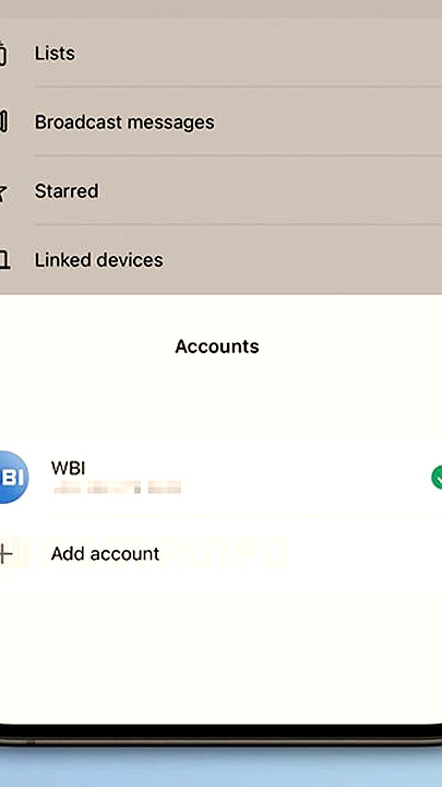The width and height of the screenshot is (442, 787).
Task: Choose the WBI account name
Action: [68, 468]
